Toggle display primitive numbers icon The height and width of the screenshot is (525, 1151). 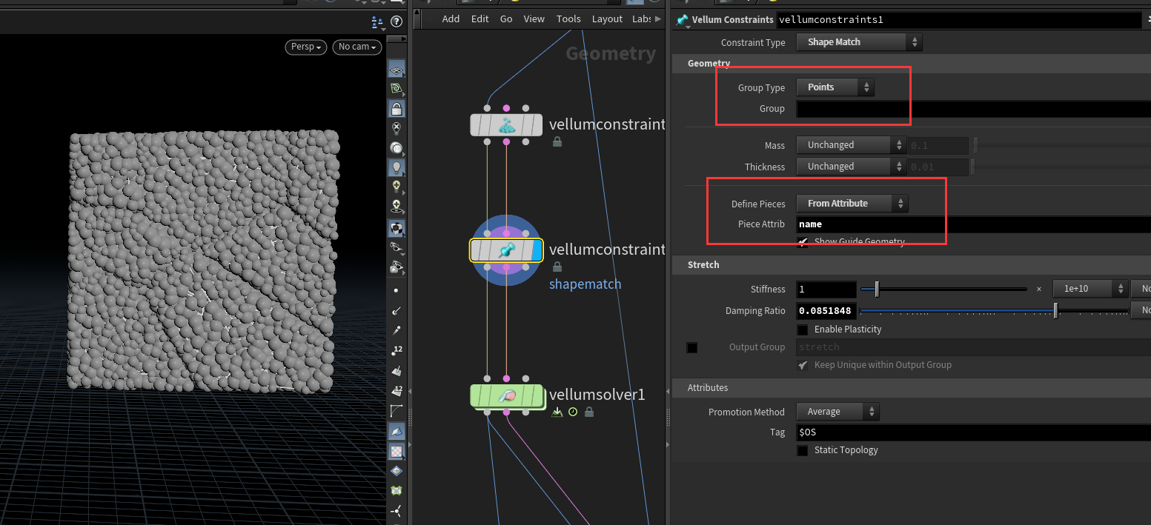click(x=397, y=389)
